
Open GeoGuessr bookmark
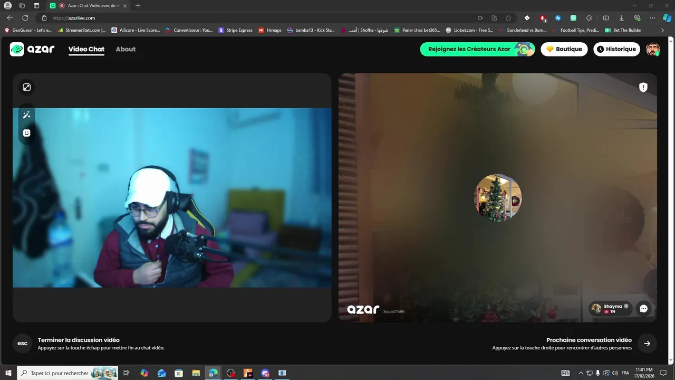28,30
